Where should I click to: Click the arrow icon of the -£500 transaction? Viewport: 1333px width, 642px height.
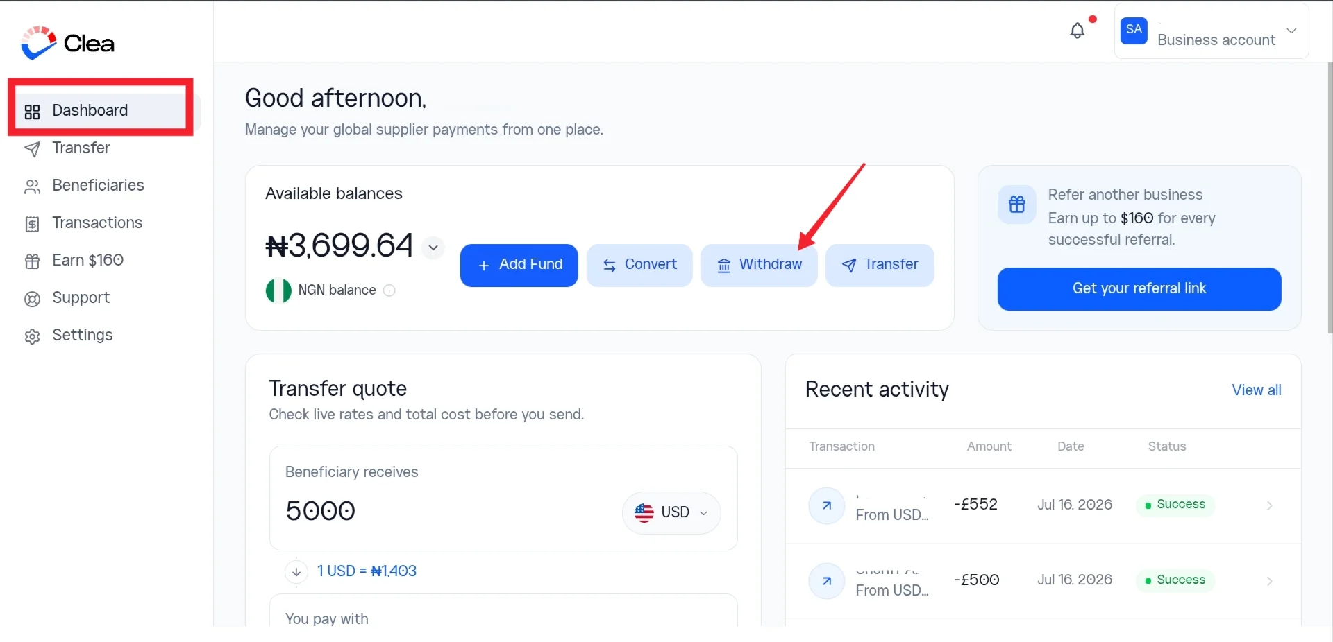click(x=827, y=582)
